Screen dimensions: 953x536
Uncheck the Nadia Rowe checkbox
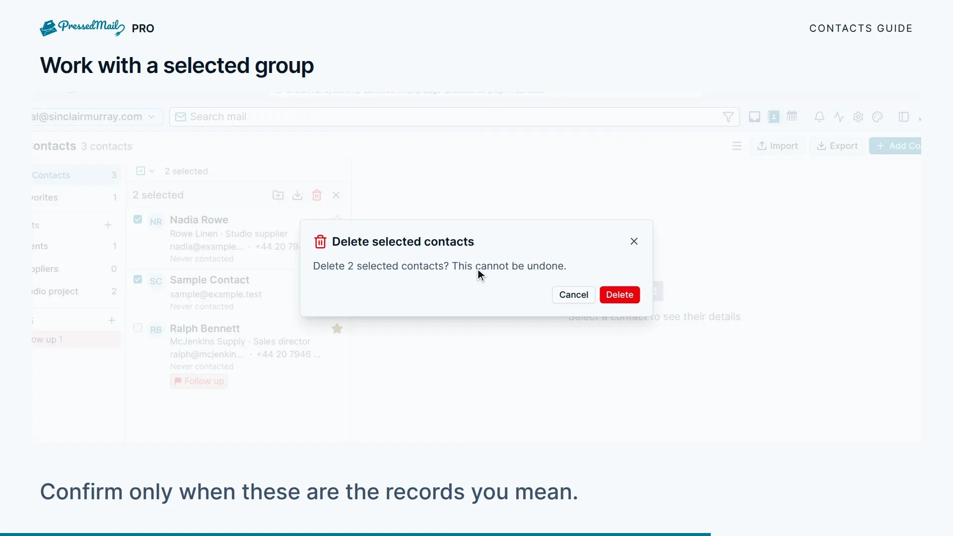coord(138,219)
